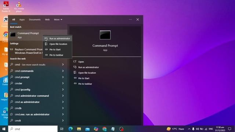Choose Pin to taskbar in context menu
Image resolution: width=235 pixels, height=132 pixels.
[x=57, y=55]
